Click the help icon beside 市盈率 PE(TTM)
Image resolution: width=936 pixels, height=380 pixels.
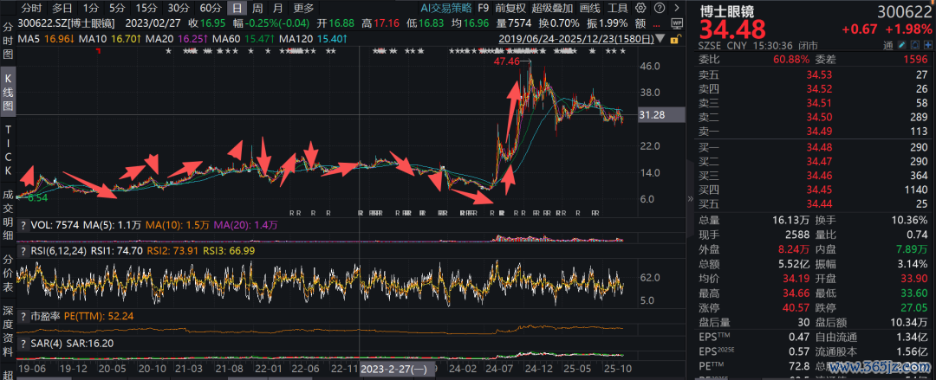tap(23, 317)
